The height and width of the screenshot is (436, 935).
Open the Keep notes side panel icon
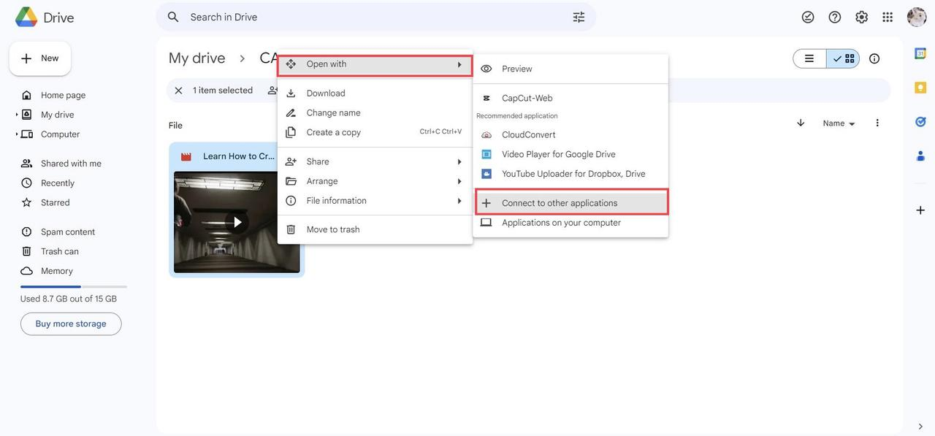(920, 88)
